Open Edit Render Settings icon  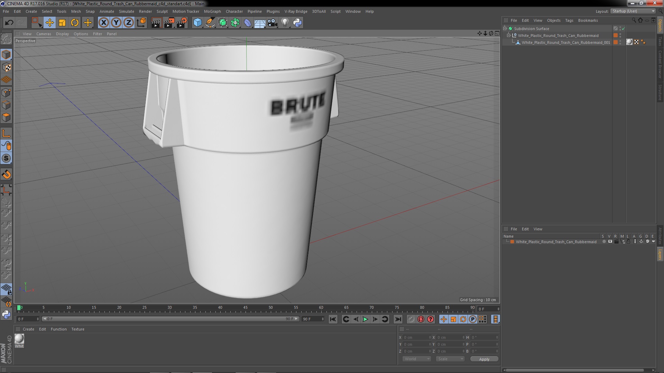click(x=182, y=23)
